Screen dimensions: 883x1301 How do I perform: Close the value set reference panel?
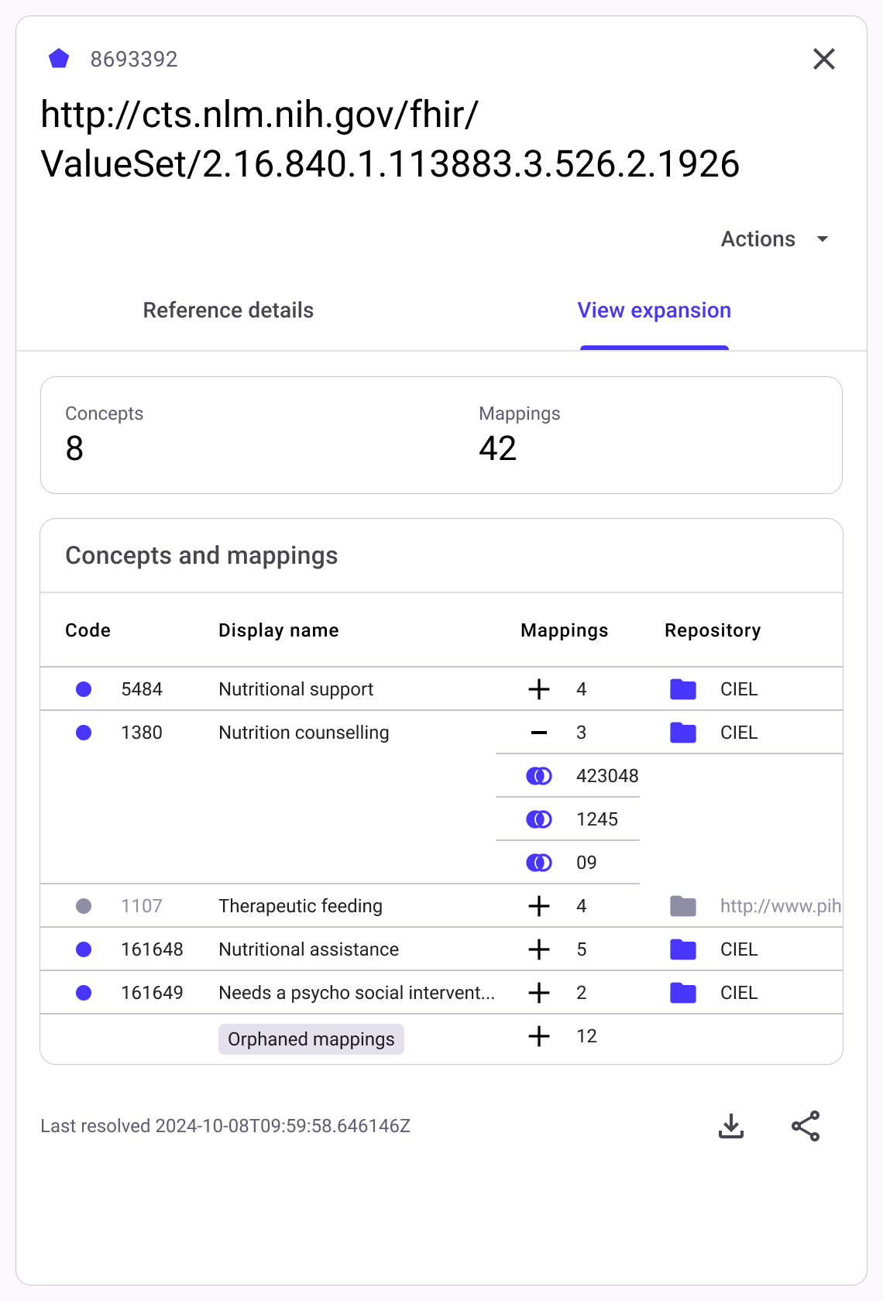(823, 59)
